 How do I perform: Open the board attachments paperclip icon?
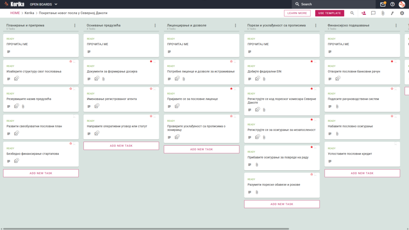[x=383, y=13]
